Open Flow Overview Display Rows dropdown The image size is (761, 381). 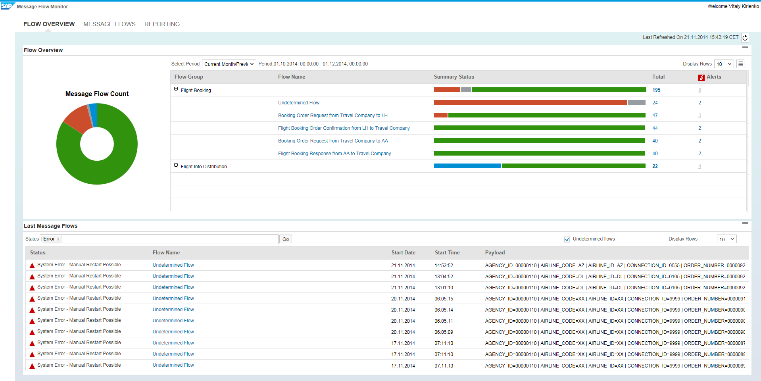(x=724, y=64)
